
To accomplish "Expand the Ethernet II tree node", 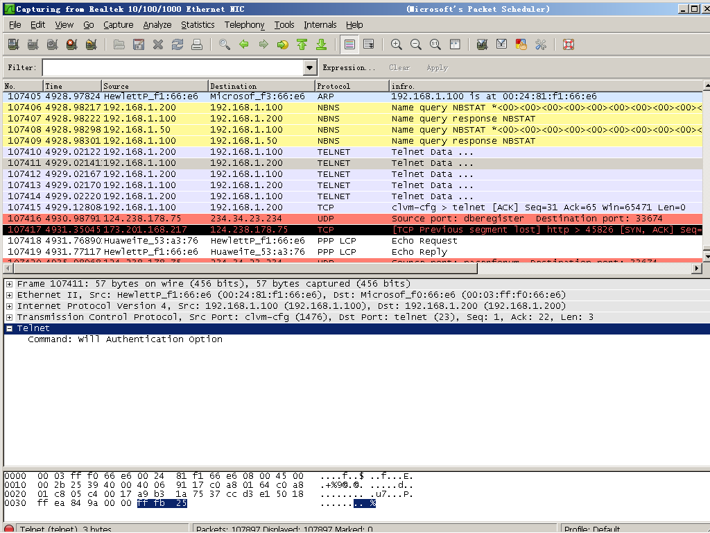I will 9,295.
